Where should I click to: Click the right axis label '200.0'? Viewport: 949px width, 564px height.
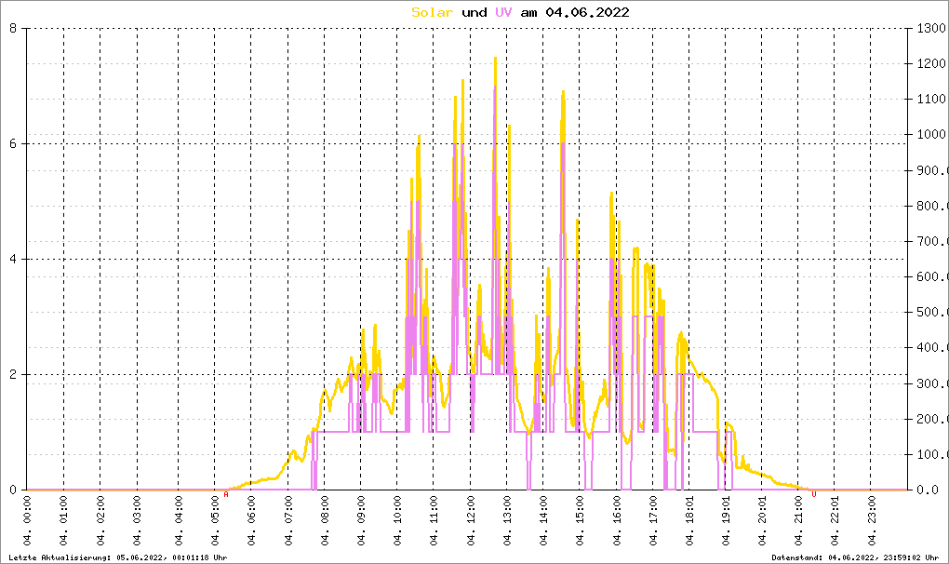tap(932, 419)
